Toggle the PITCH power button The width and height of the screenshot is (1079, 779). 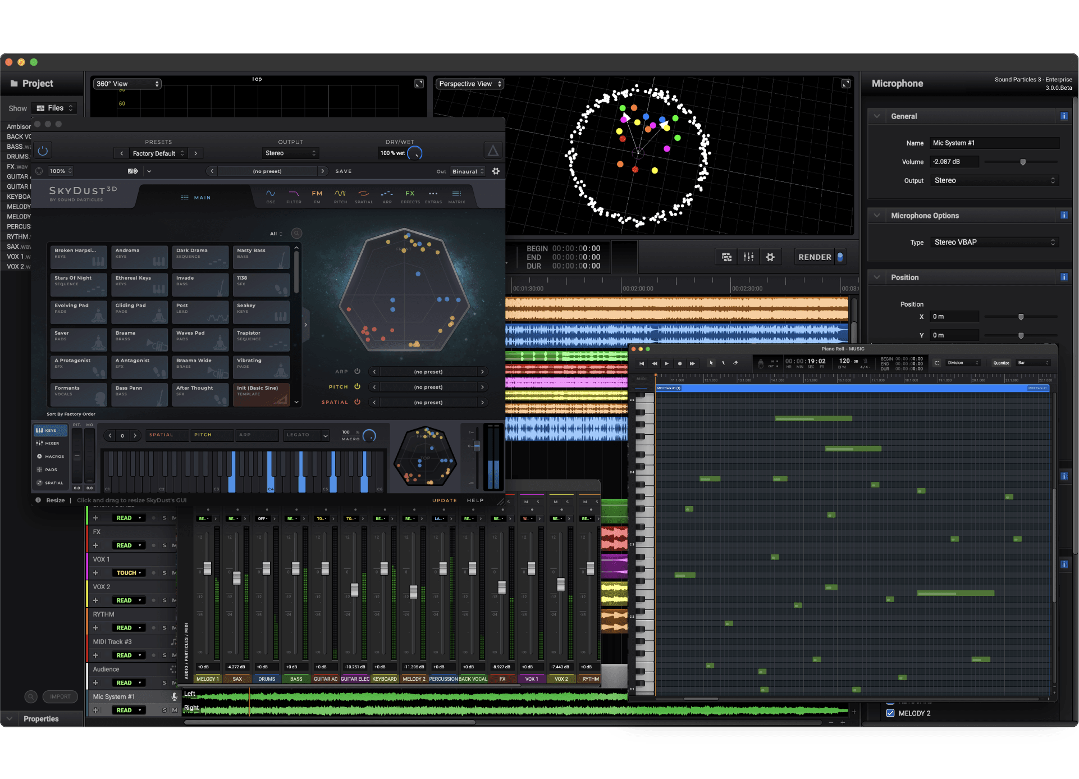click(x=357, y=386)
